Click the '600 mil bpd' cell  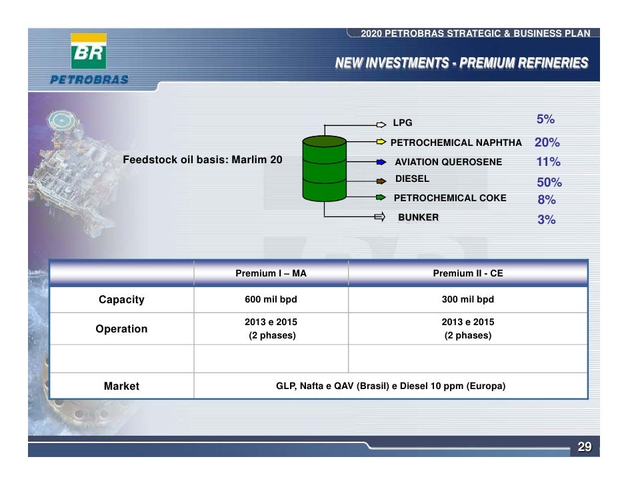271,299
